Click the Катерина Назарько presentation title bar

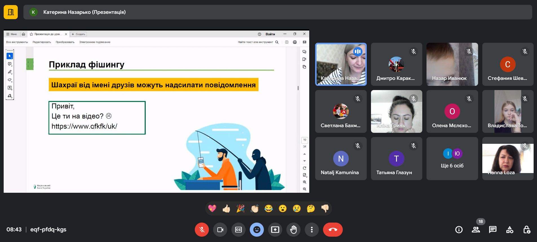pyautogui.click(x=278, y=12)
